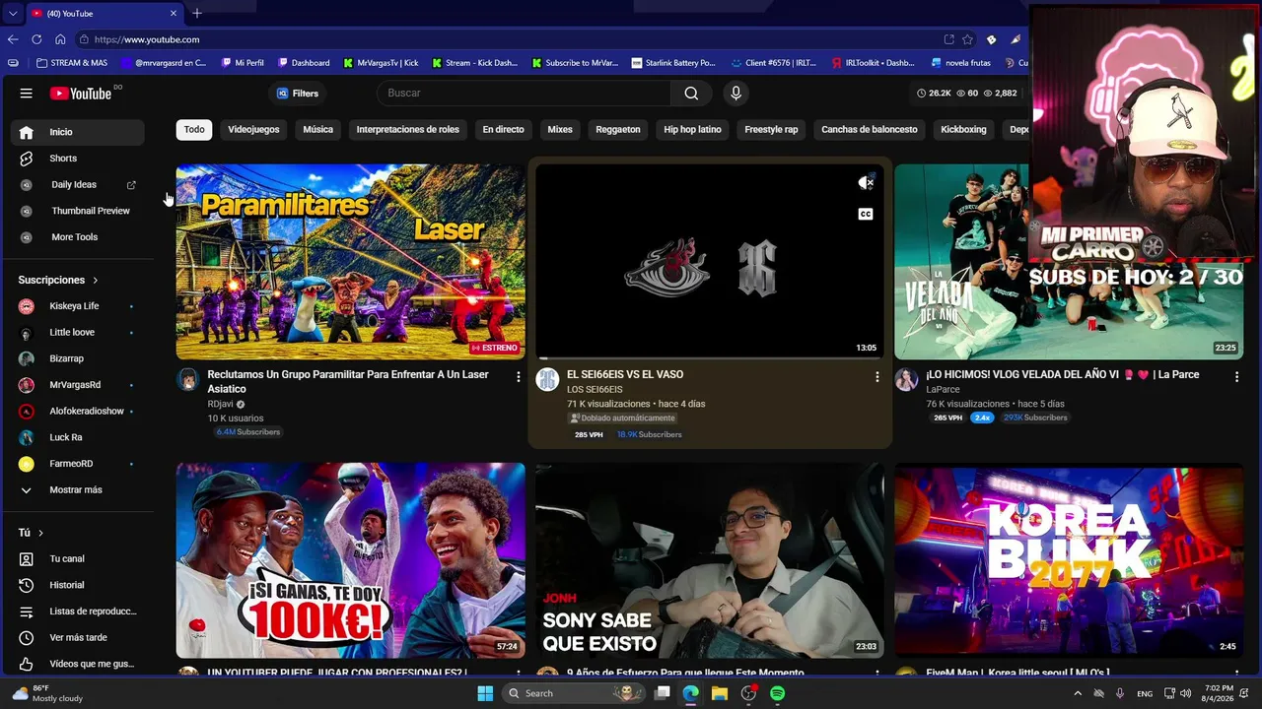This screenshot has width=1262, height=709.
Task: Select the Interpretaciones de roles chip
Action: click(x=408, y=130)
